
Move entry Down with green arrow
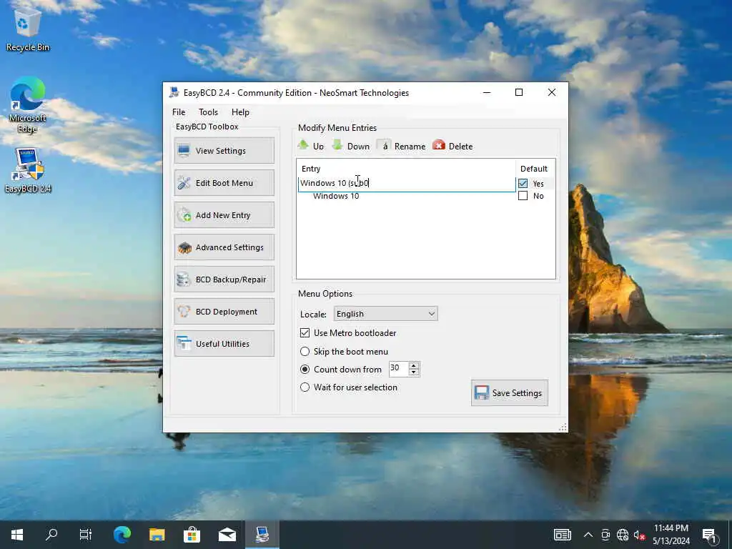click(350, 146)
